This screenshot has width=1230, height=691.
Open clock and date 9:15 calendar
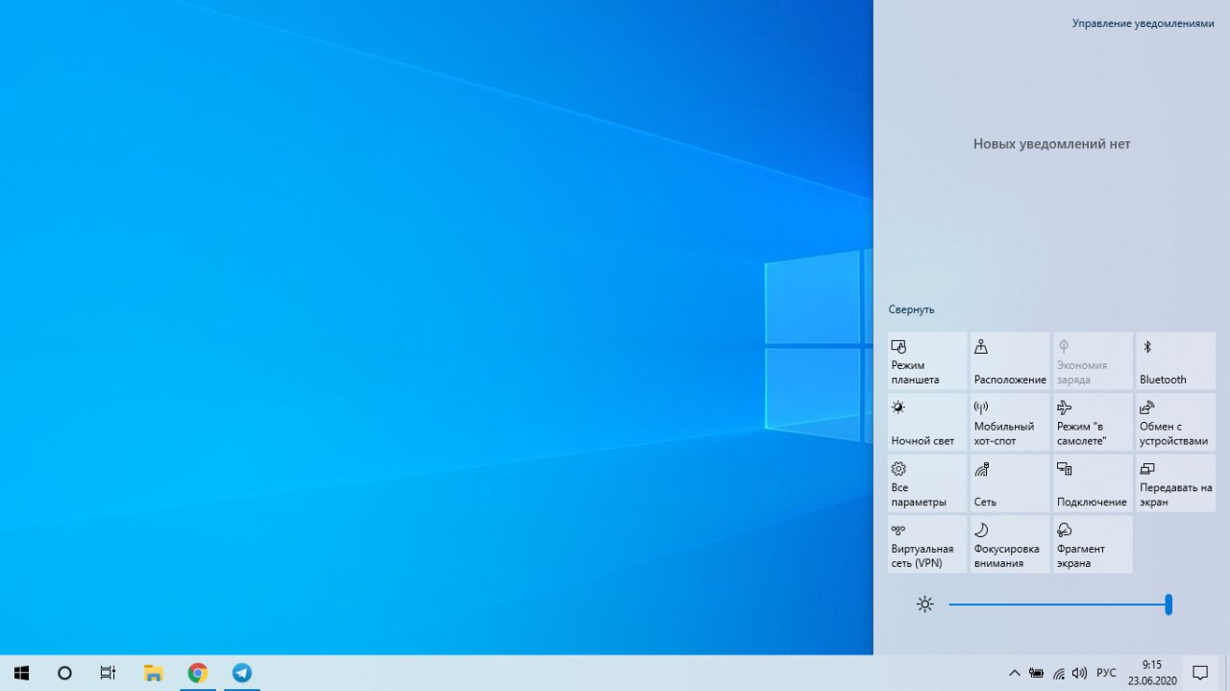pos(1152,673)
